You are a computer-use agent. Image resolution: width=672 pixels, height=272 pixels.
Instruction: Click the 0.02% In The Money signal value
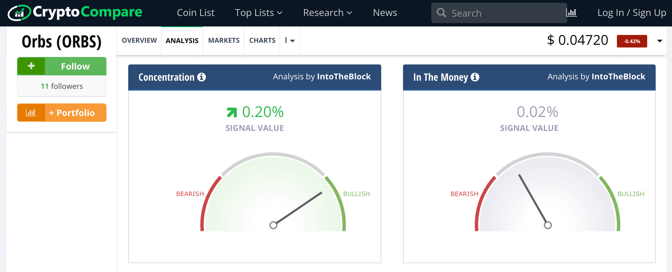537,112
